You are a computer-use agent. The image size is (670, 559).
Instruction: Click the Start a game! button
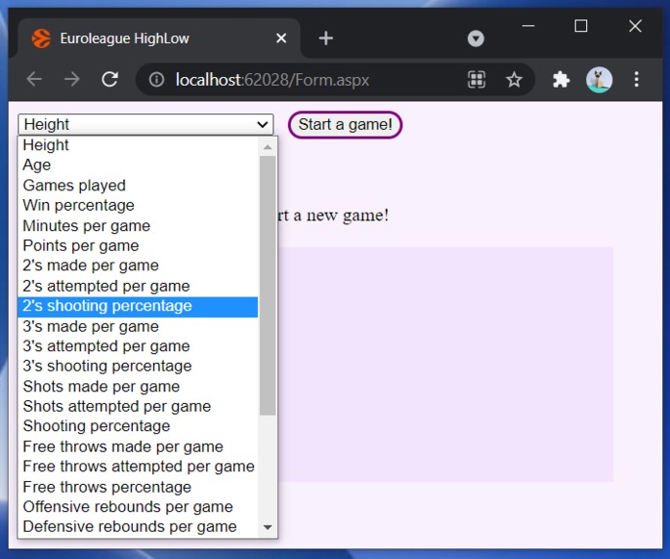(345, 125)
